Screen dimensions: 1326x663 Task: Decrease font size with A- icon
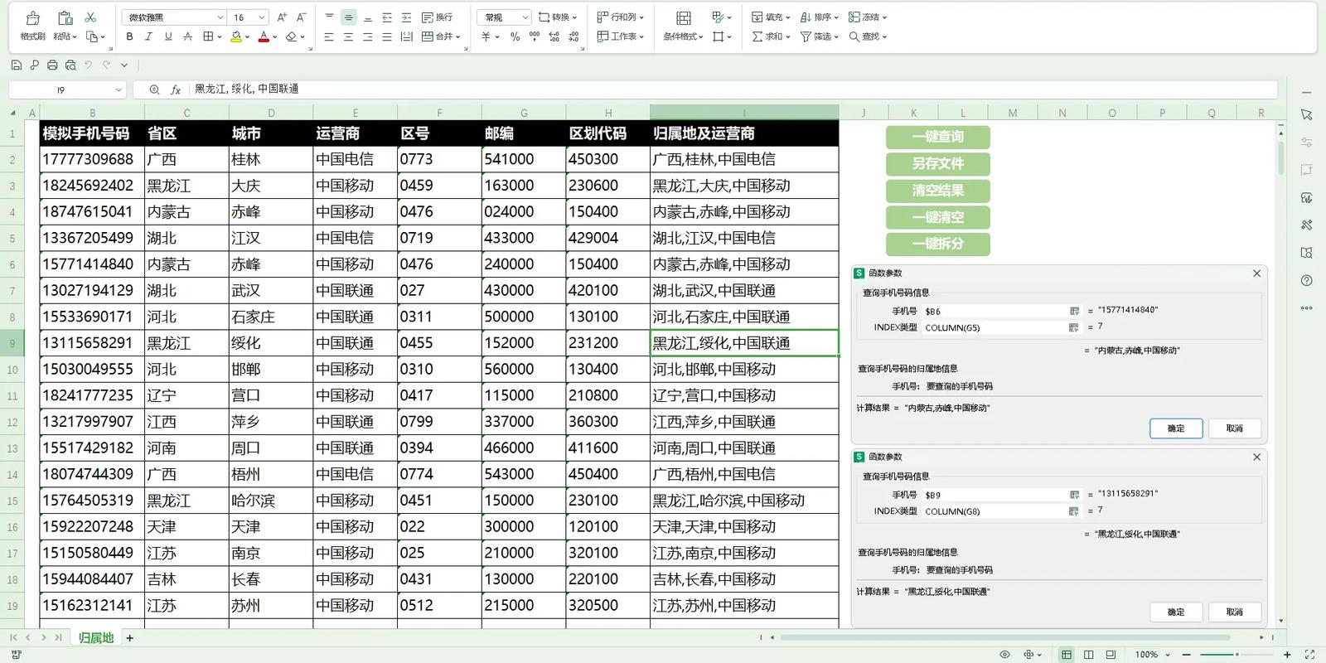pos(301,17)
